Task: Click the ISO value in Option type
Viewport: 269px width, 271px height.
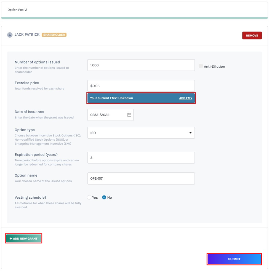Action: (x=93, y=133)
